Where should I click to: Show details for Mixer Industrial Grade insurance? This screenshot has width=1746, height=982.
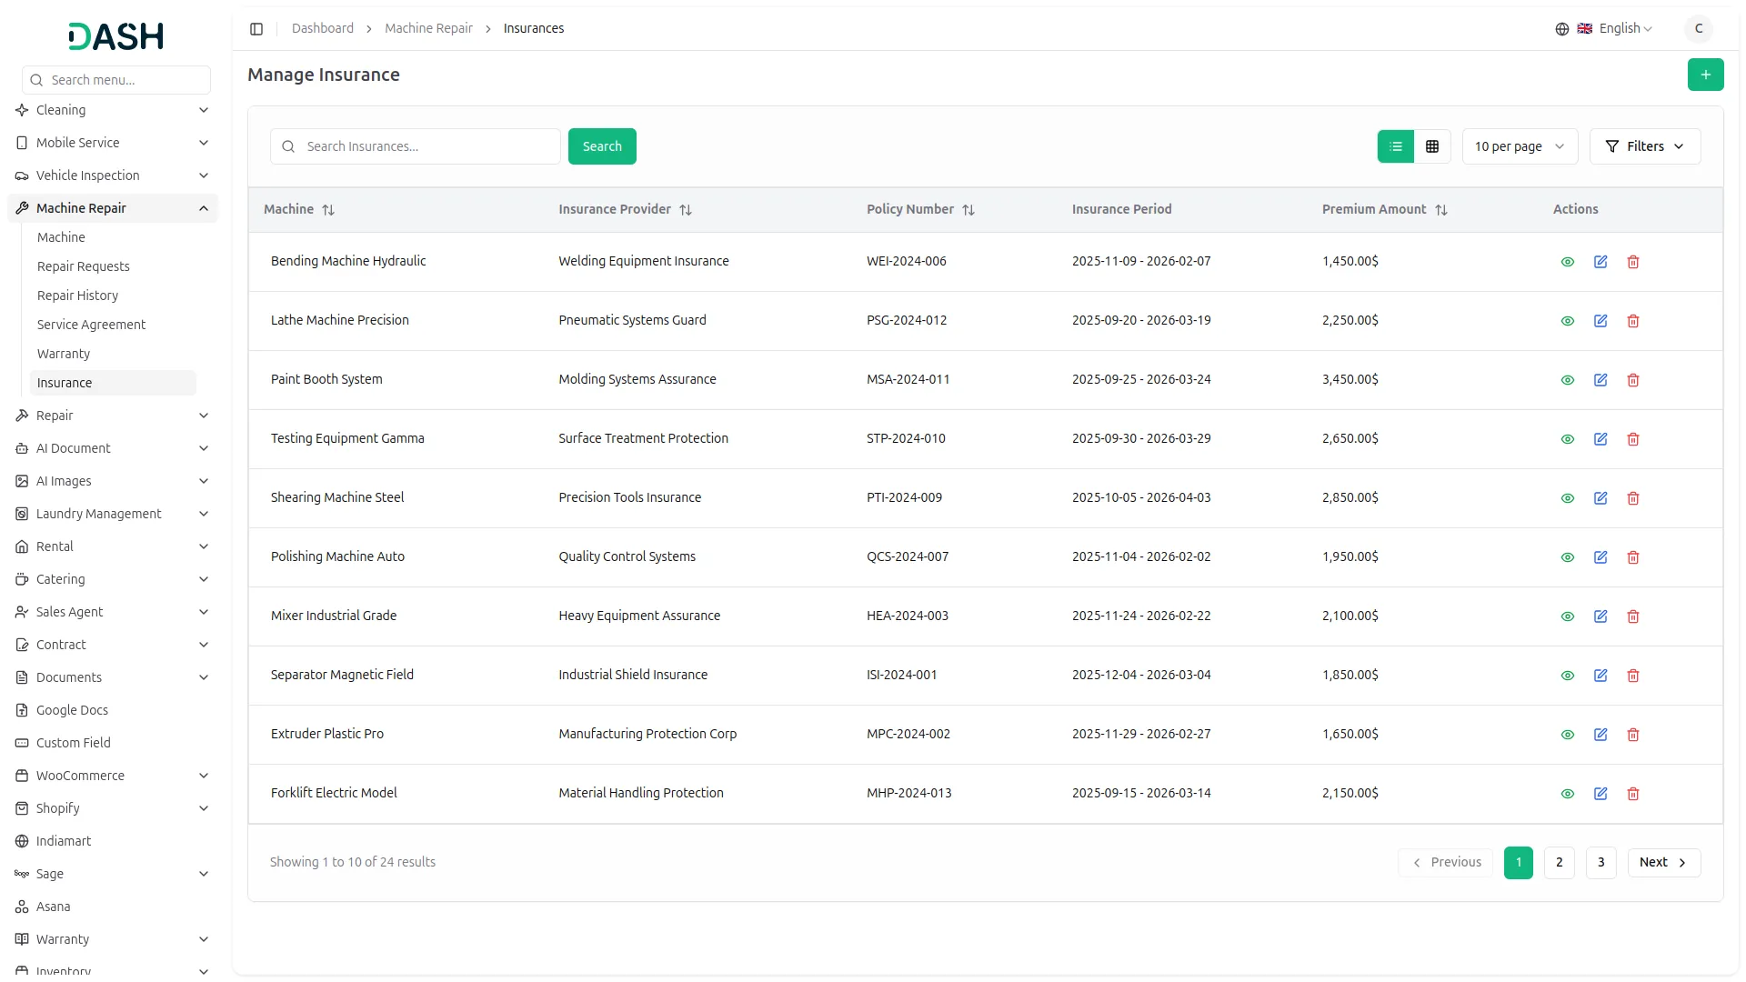pyautogui.click(x=1567, y=616)
